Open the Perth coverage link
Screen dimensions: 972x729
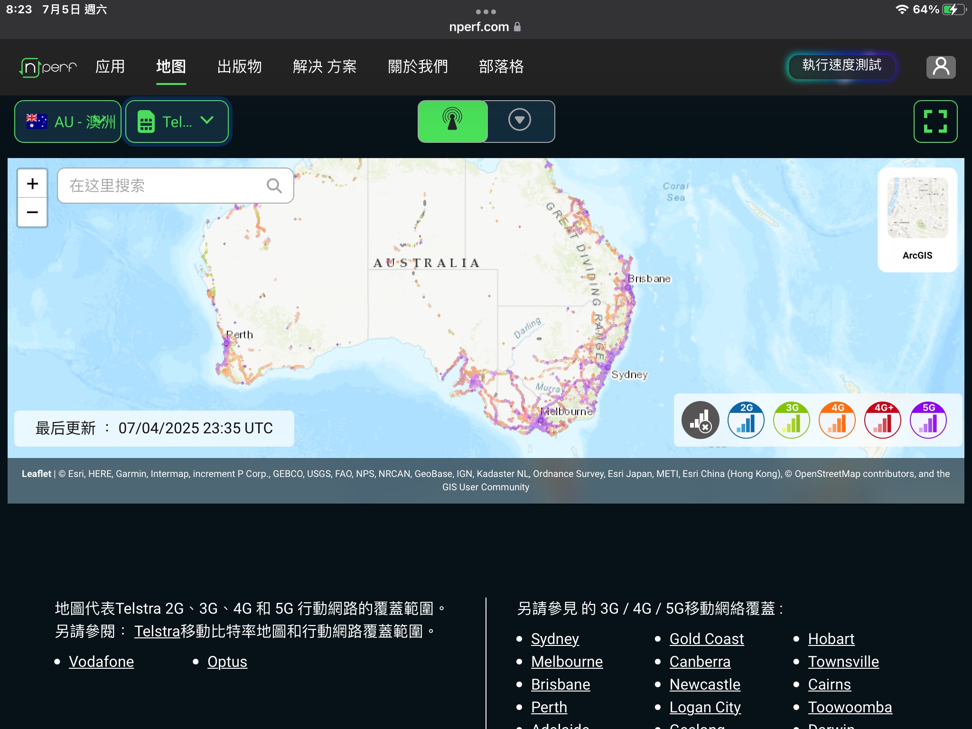coord(549,707)
